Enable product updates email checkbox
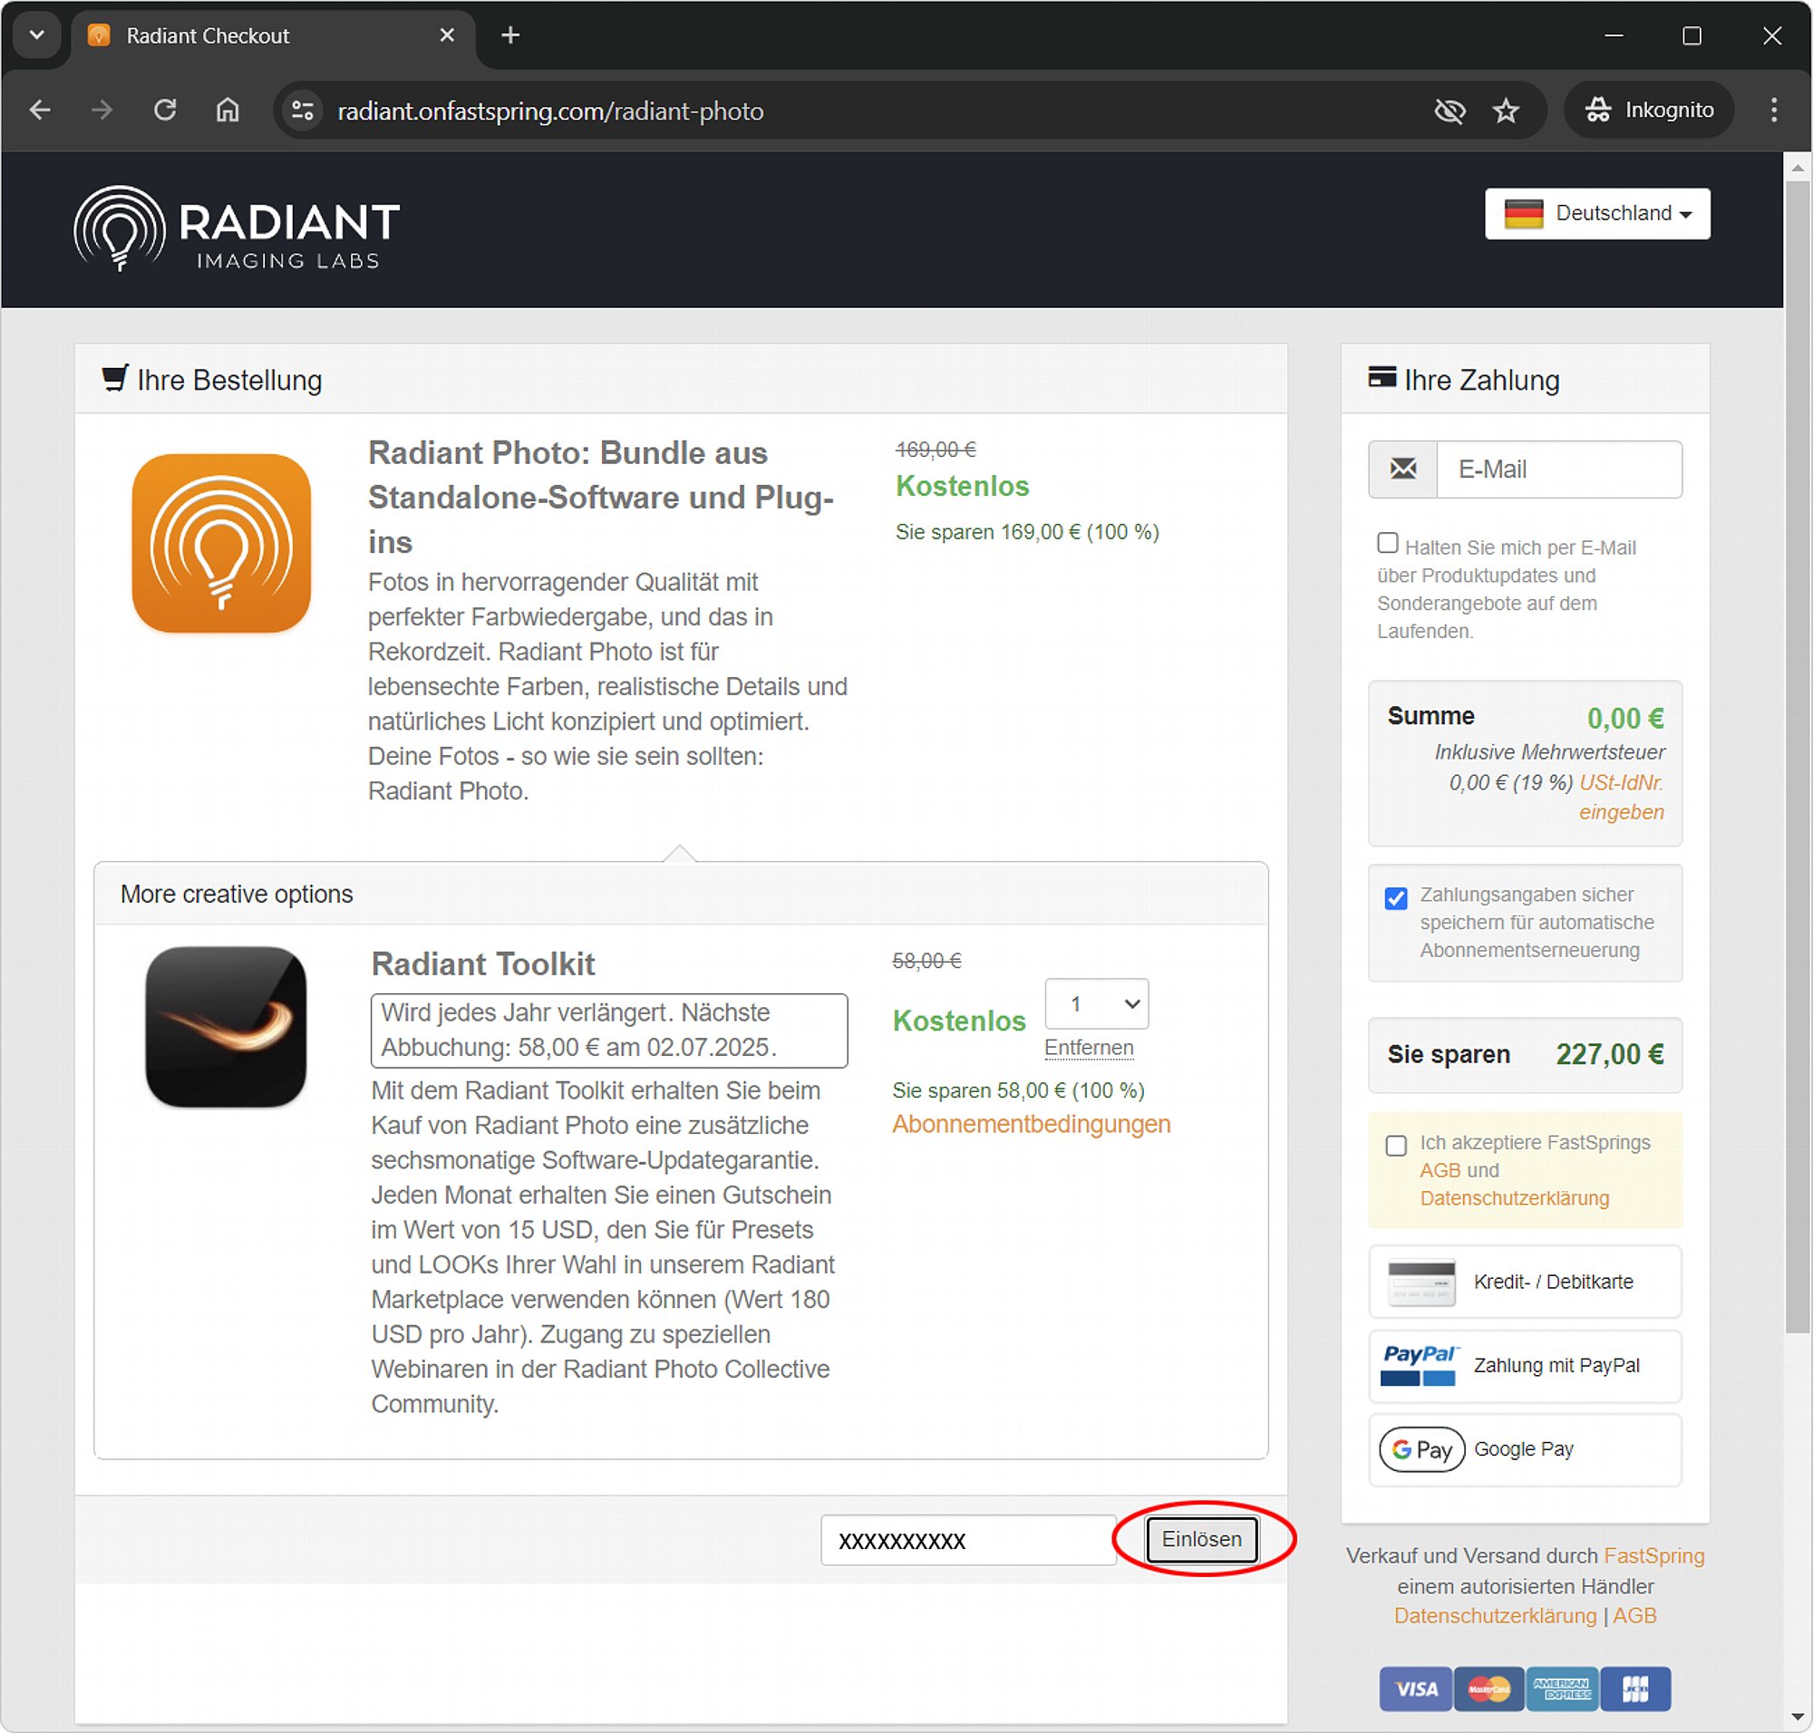Image resolution: width=1813 pixels, height=1733 pixels. [x=1387, y=543]
